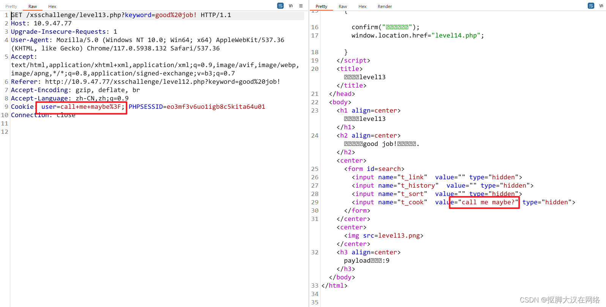
Task: Click the closing </body> tag
Action: pos(342,277)
